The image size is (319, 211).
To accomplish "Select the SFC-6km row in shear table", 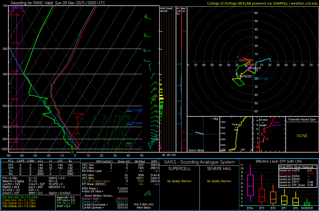I will (x=121, y=175).
